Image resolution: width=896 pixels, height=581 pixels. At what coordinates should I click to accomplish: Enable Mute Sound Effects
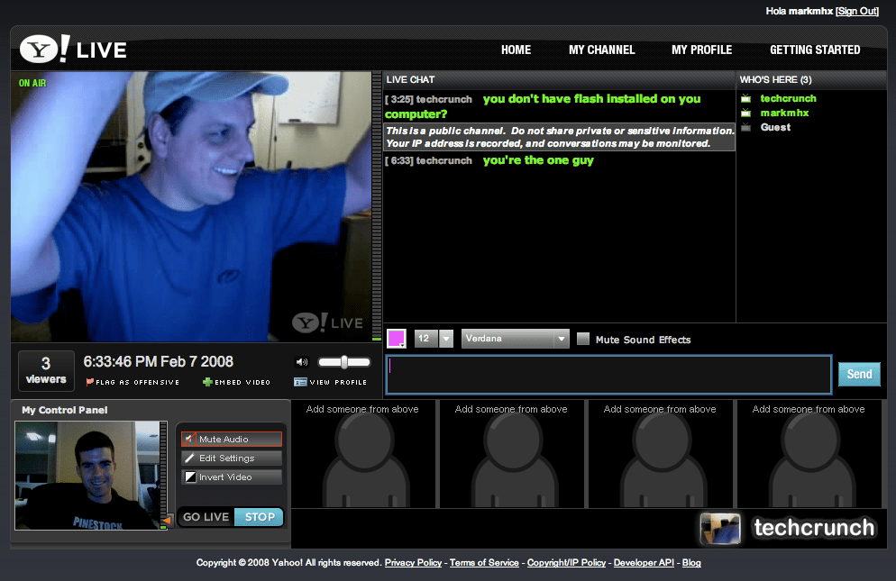click(583, 340)
